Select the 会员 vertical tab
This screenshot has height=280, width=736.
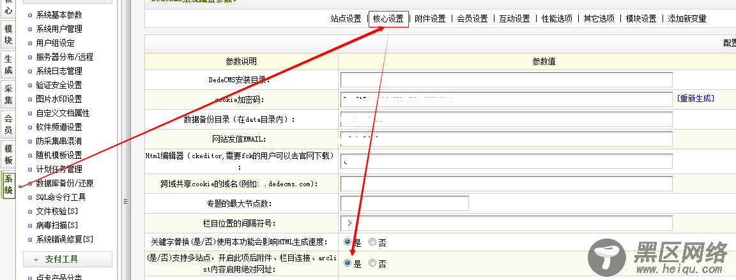pos(8,124)
